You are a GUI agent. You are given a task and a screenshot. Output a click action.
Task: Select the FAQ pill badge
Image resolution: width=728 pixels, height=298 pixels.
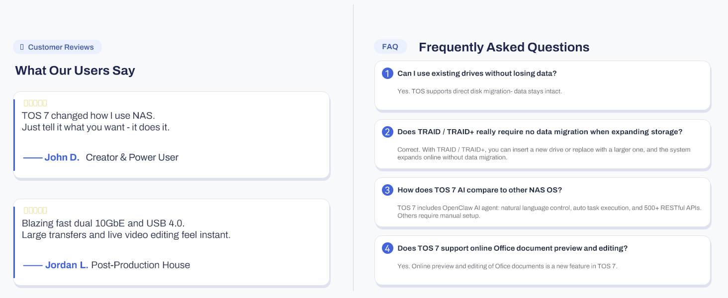coord(390,47)
